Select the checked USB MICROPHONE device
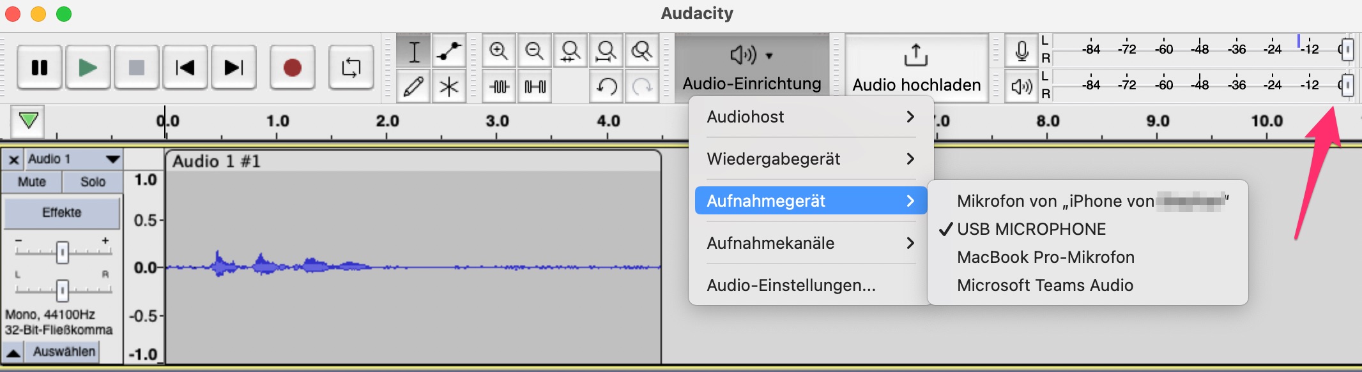 point(1087,229)
